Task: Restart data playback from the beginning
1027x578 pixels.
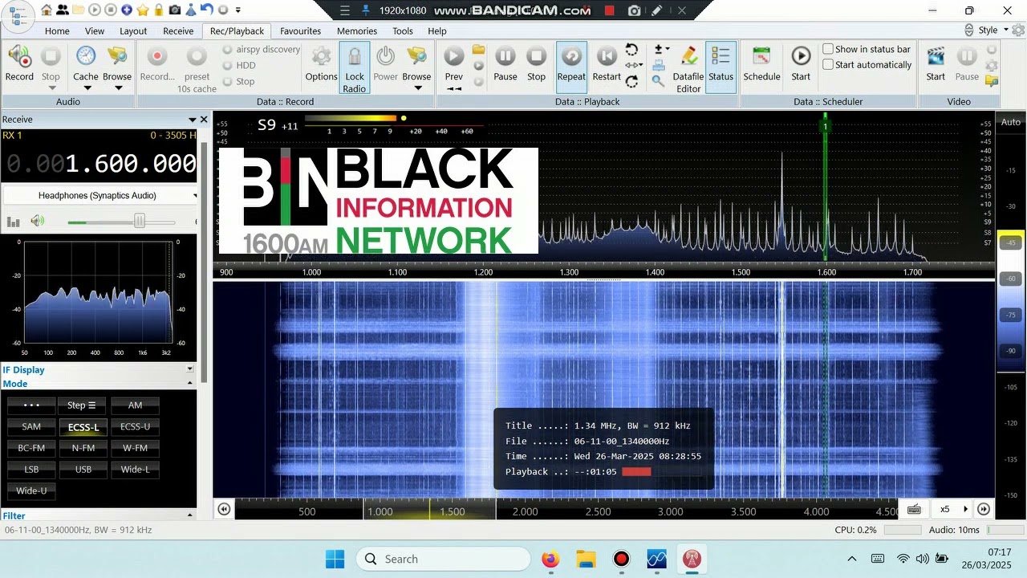Action: click(607, 63)
